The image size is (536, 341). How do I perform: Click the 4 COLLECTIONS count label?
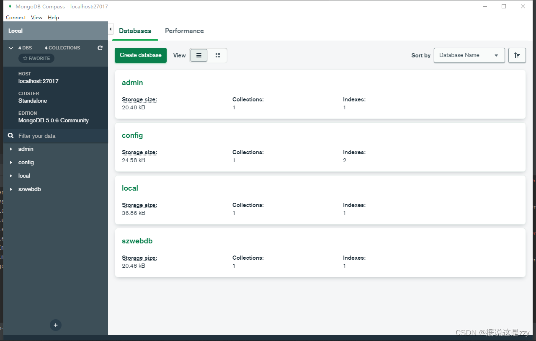coord(62,48)
